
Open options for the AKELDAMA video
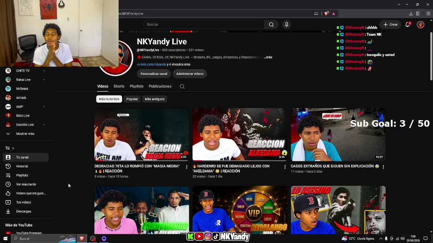(285, 167)
